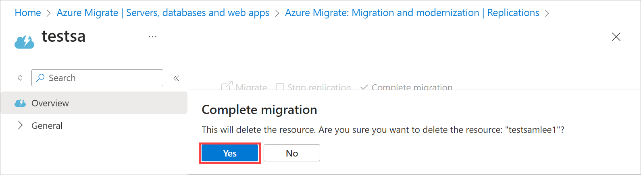Cancel with the No button
641x175 pixels.
(x=291, y=153)
